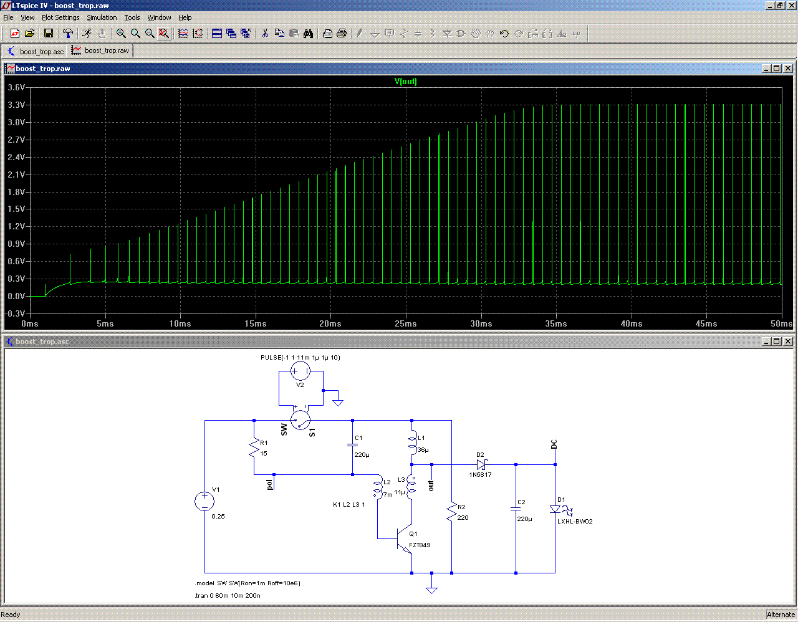
Task: Maximize the boost_trop.raw plot window
Action: click(777, 69)
